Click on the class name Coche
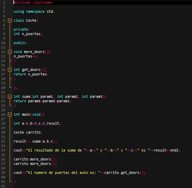 tap(31, 21)
